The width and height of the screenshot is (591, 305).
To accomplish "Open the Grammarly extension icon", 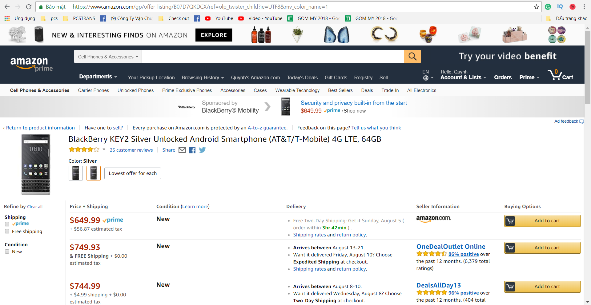I will tap(548, 7).
